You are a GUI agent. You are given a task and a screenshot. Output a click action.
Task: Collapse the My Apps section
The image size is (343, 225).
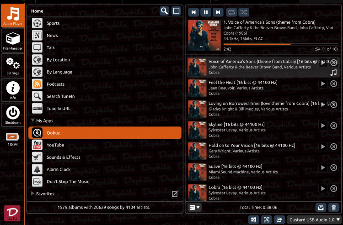(33, 120)
